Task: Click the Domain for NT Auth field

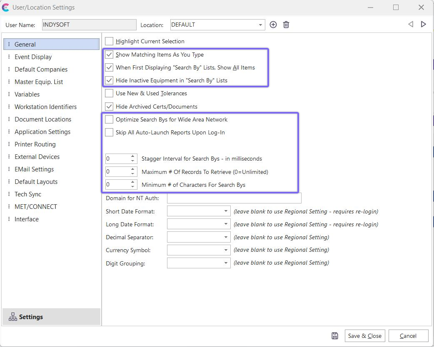Action: pyautogui.click(x=234, y=198)
